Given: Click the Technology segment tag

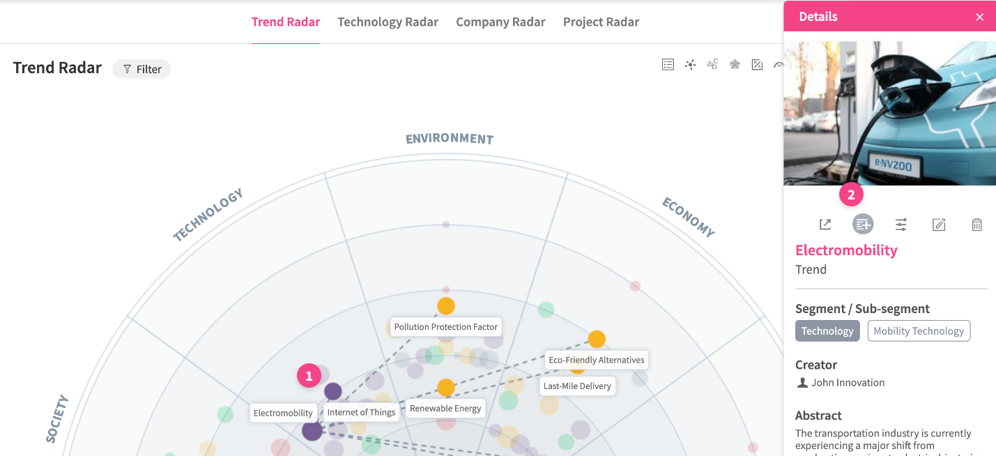Looking at the screenshot, I should [x=827, y=331].
